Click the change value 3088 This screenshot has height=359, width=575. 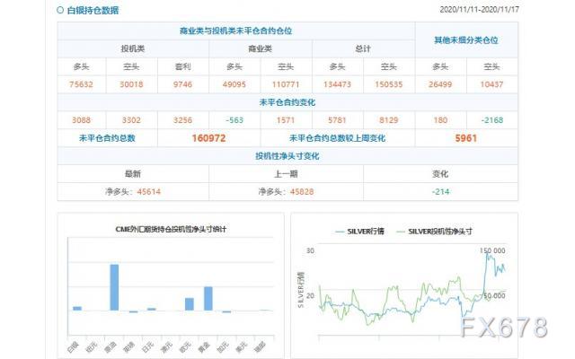[81, 120]
